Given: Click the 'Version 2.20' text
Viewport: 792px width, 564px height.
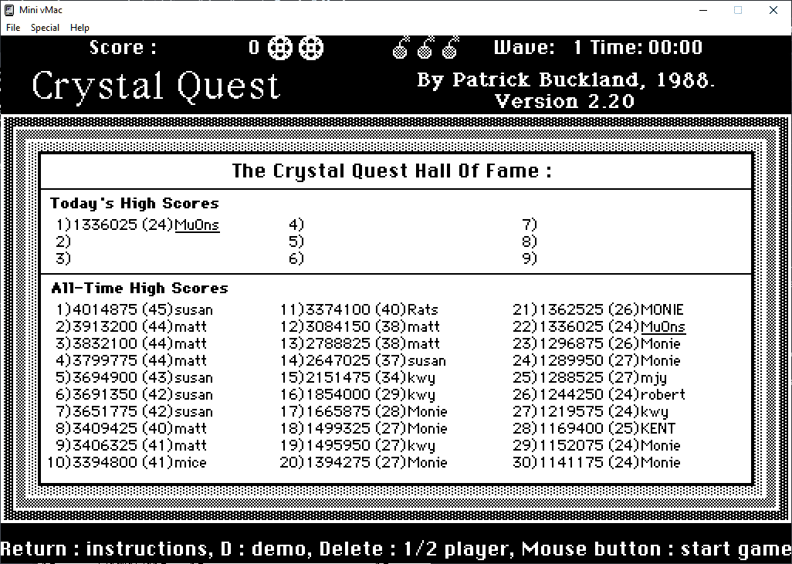Looking at the screenshot, I should 565,102.
